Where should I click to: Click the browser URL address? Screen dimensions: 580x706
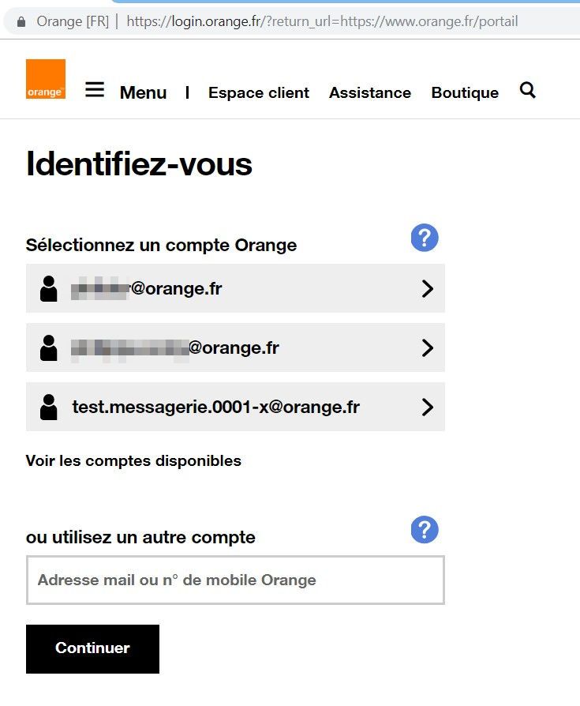click(x=322, y=21)
